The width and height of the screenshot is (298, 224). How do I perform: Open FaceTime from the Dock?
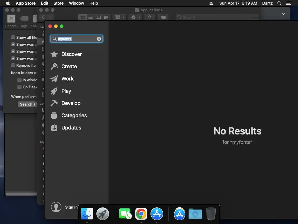tap(125, 214)
